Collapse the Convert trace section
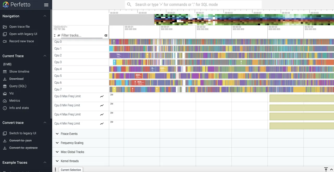This screenshot has height=172, width=334. (x=45, y=123)
